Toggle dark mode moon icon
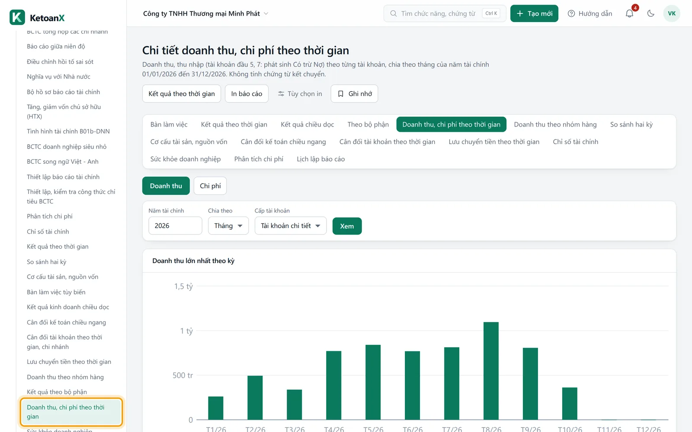Screen dimensions: 692x432 (651, 13)
